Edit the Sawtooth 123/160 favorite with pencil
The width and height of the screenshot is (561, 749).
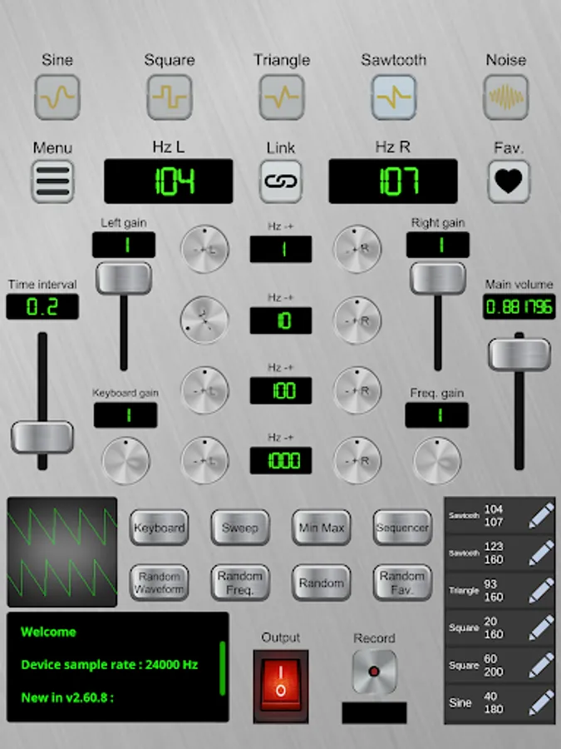(541, 553)
